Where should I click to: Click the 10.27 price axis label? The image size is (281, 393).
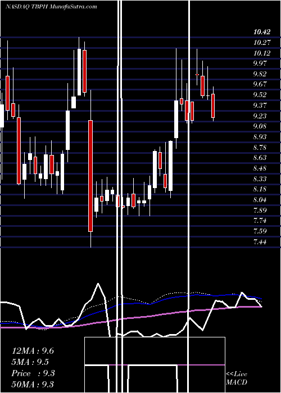tap(262, 42)
